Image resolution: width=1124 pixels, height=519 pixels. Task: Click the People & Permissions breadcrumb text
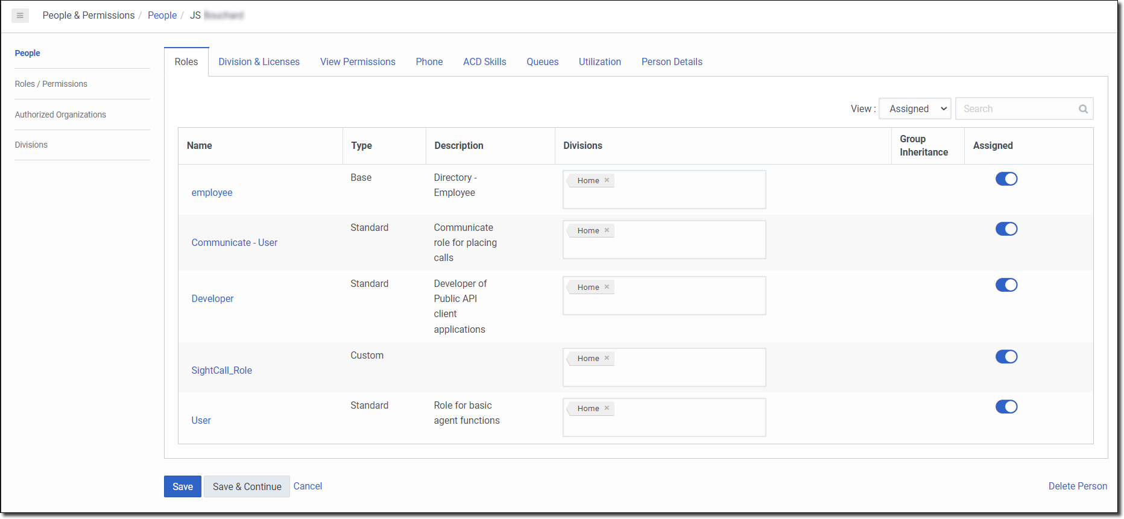pos(89,16)
